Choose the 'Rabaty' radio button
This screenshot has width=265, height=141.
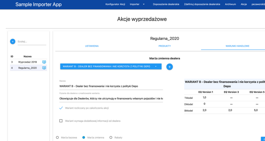click(111, 138)
